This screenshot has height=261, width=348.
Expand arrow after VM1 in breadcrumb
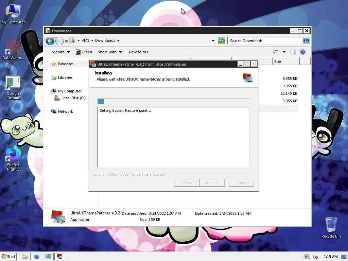coord(92,41)
